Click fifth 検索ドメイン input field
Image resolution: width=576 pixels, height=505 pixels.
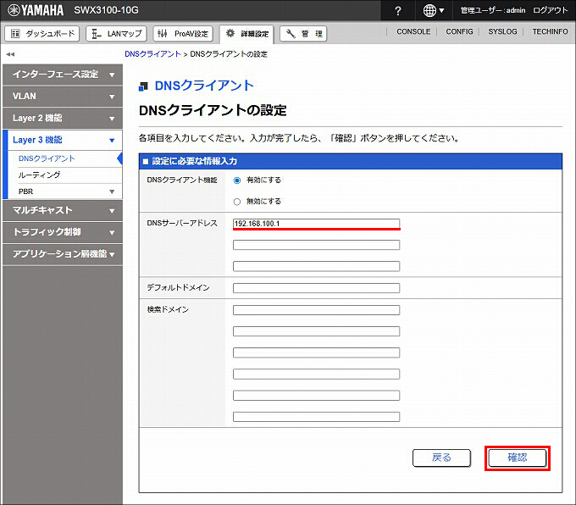316,396
